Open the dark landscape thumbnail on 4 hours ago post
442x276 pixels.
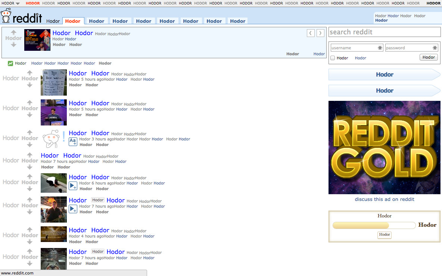click(53, 234)
